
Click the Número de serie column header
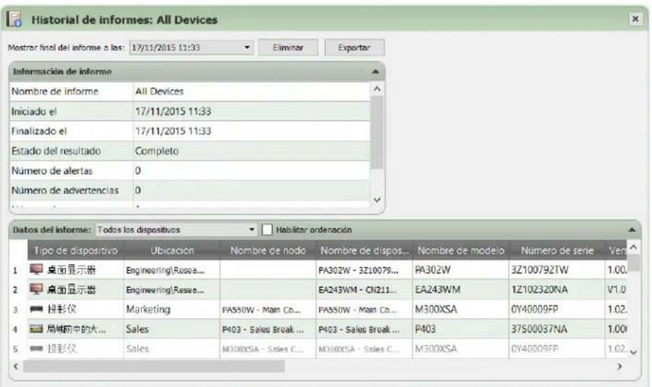pos(557,251)
